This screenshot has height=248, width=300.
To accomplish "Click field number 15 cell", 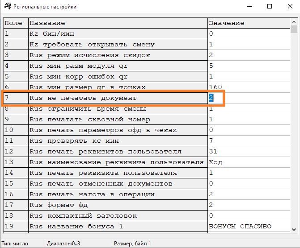I will pos(16,183).
